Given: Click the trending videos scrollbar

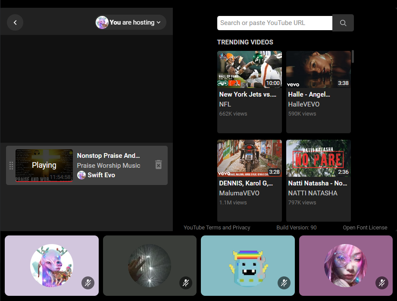Looking at the screenshot, I should [x=353, y=56].
